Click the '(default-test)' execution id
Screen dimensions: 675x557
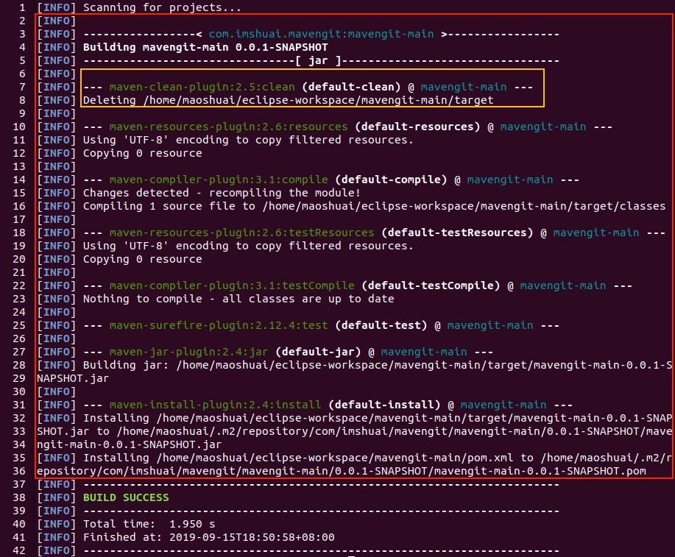pos(381,325)
